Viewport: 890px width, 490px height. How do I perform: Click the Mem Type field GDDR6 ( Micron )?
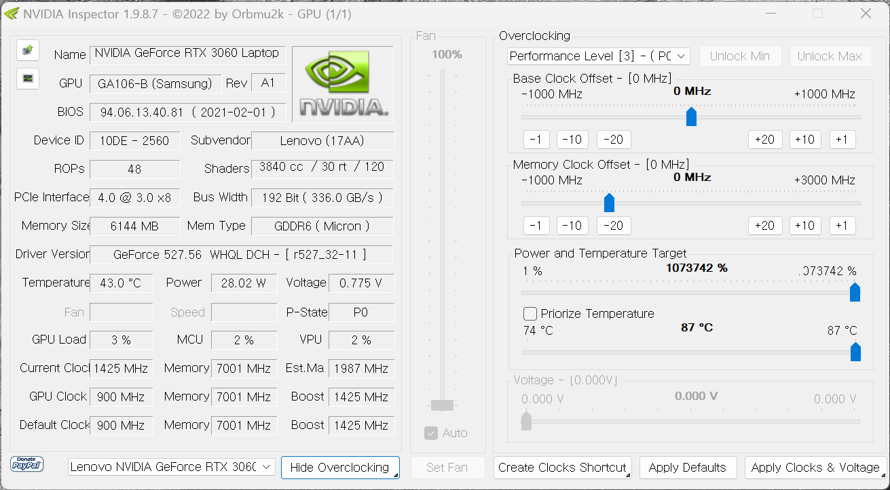coord(323,226)
